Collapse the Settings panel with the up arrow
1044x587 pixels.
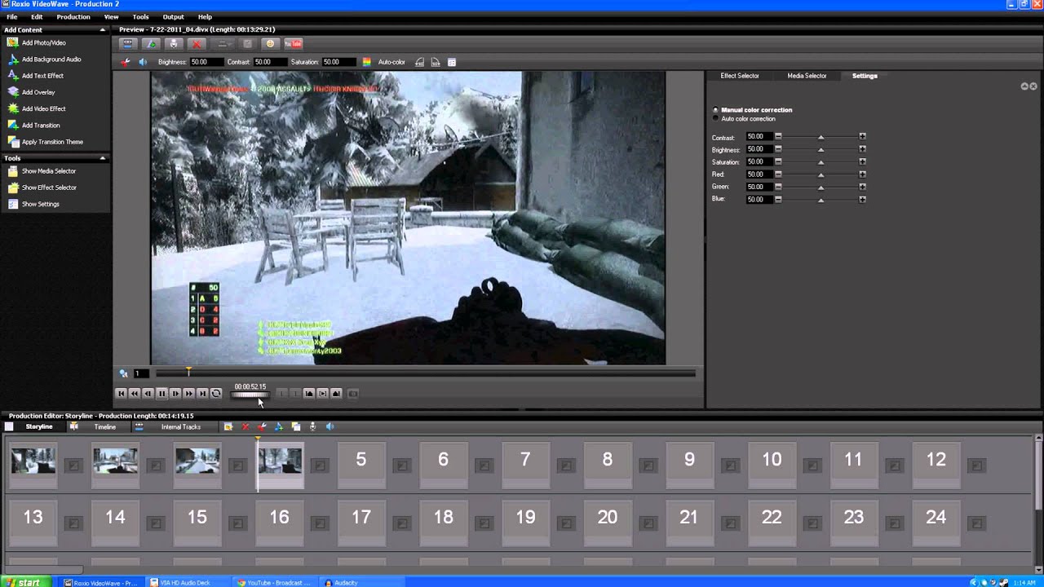pos(1024,86)
